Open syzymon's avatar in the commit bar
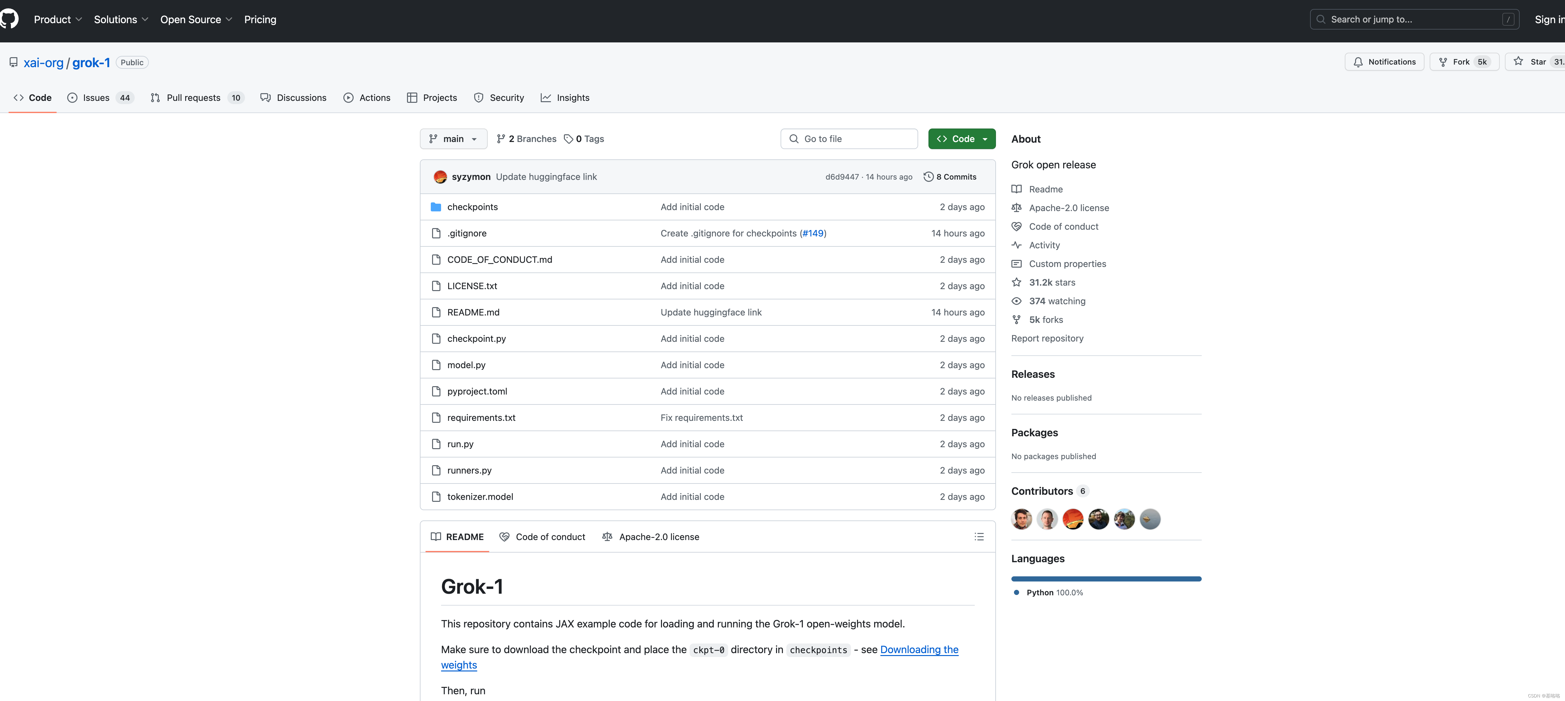 [440, 177]
